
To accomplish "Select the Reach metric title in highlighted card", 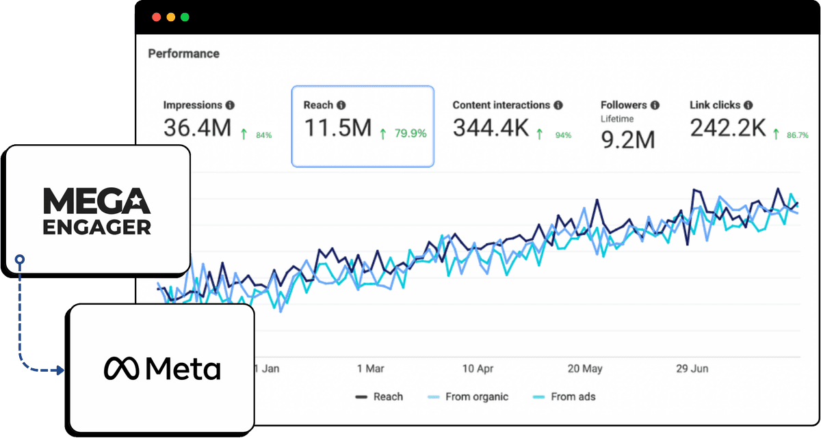I will pyautogui.click(x=318, y=105).
